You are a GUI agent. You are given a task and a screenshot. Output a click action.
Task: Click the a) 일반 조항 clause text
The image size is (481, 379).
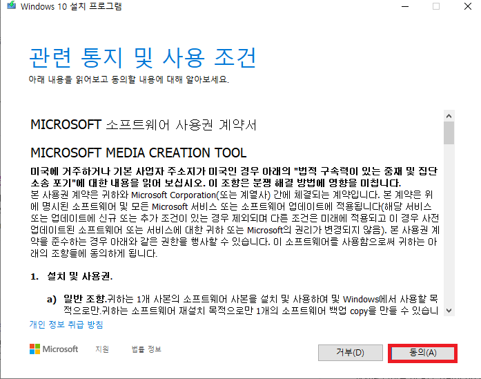tap(242, 304)
